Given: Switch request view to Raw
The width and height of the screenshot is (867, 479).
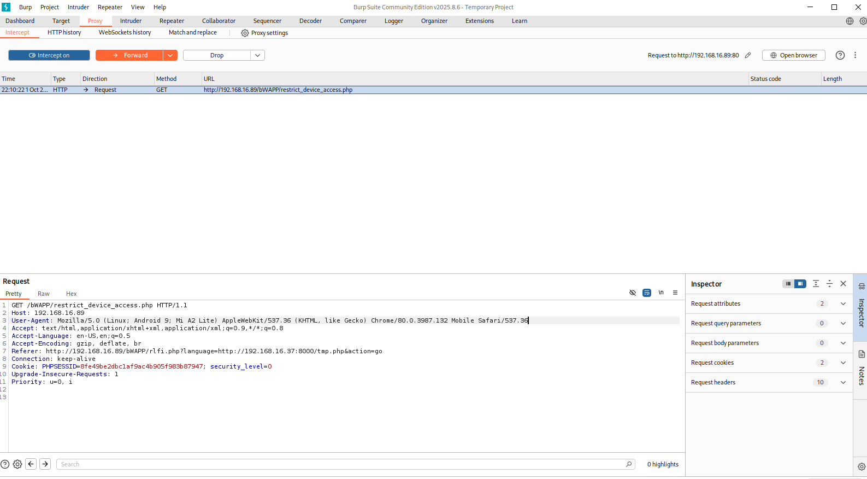Looking at the screenshot, I should click(44, 294).
